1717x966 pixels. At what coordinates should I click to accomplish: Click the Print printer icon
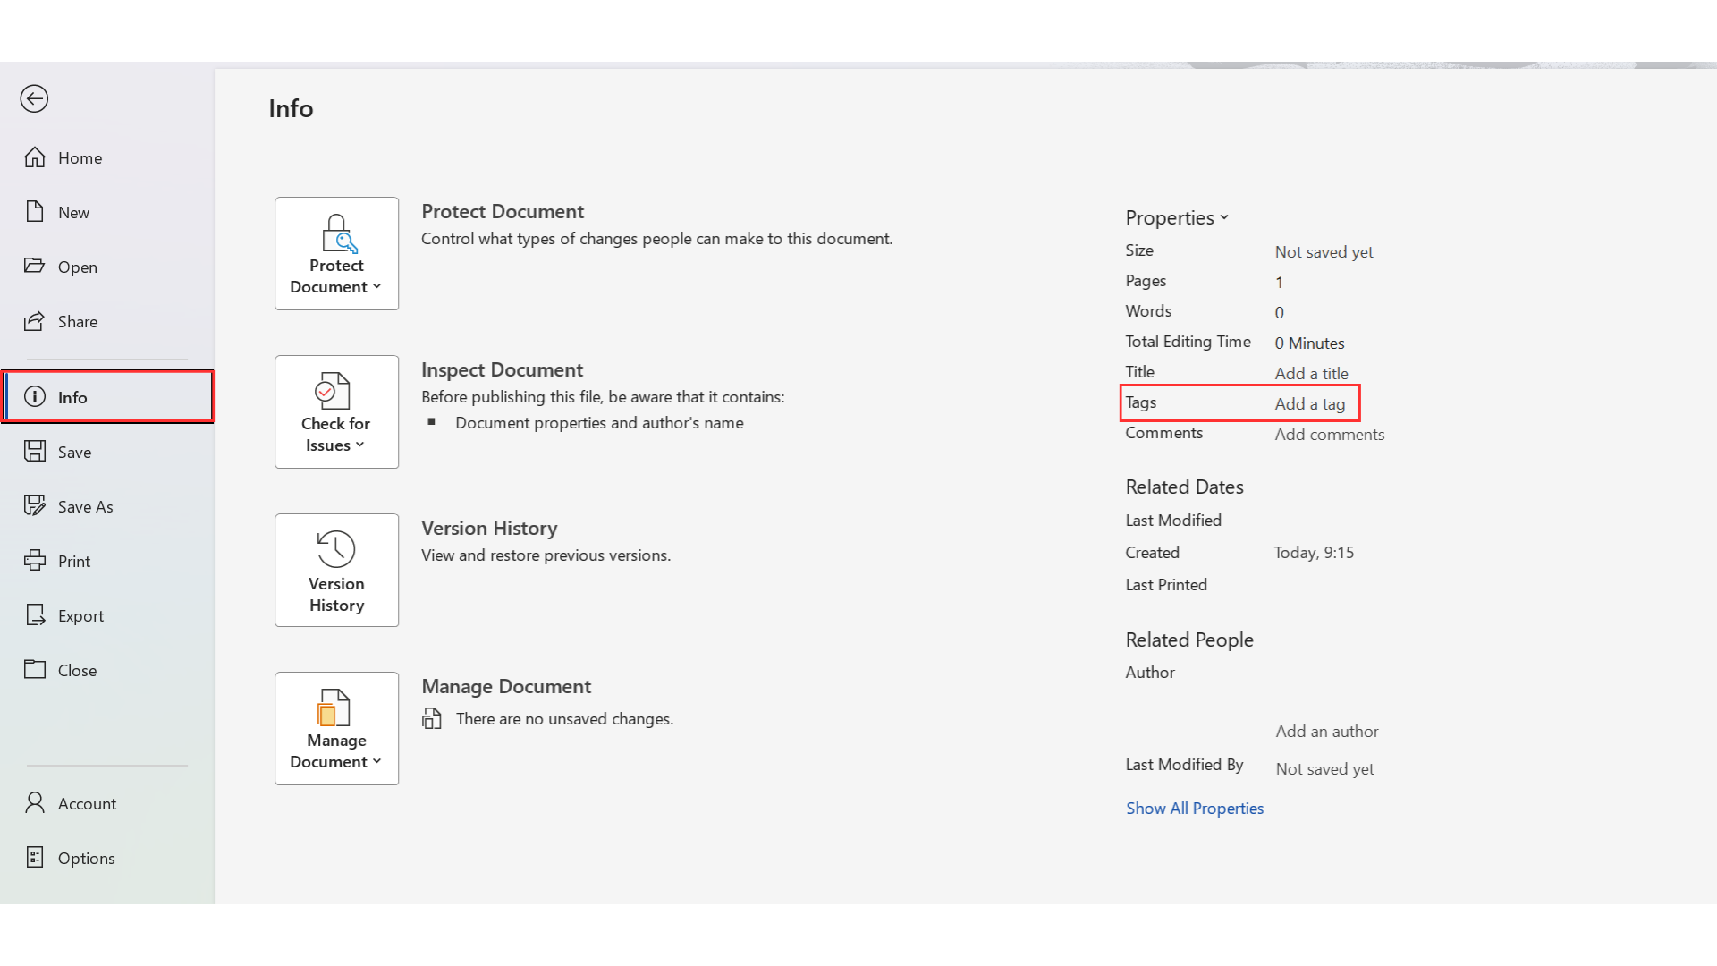[x=35, y=561]
